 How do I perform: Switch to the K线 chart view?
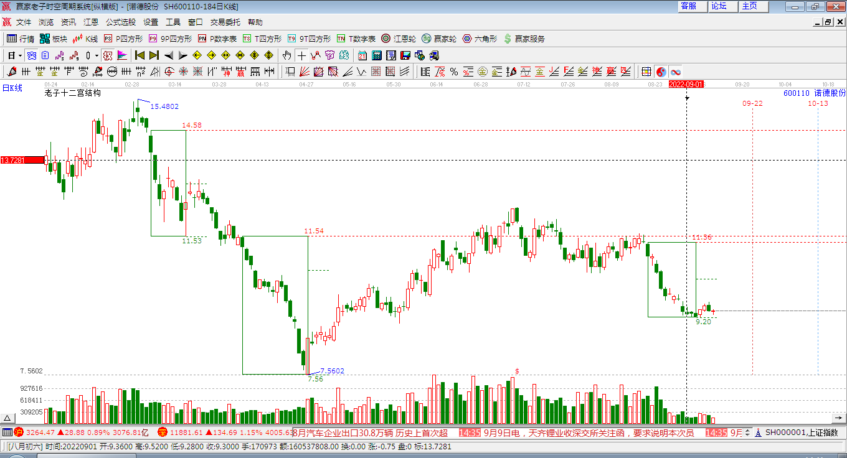click(x=85, y=39)
